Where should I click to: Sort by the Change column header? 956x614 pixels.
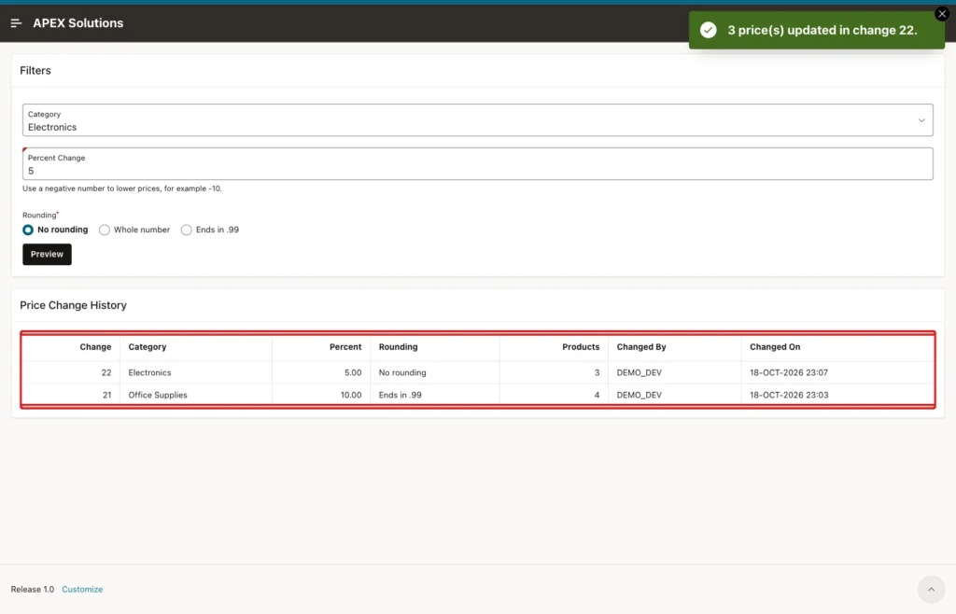coord(95,346)
